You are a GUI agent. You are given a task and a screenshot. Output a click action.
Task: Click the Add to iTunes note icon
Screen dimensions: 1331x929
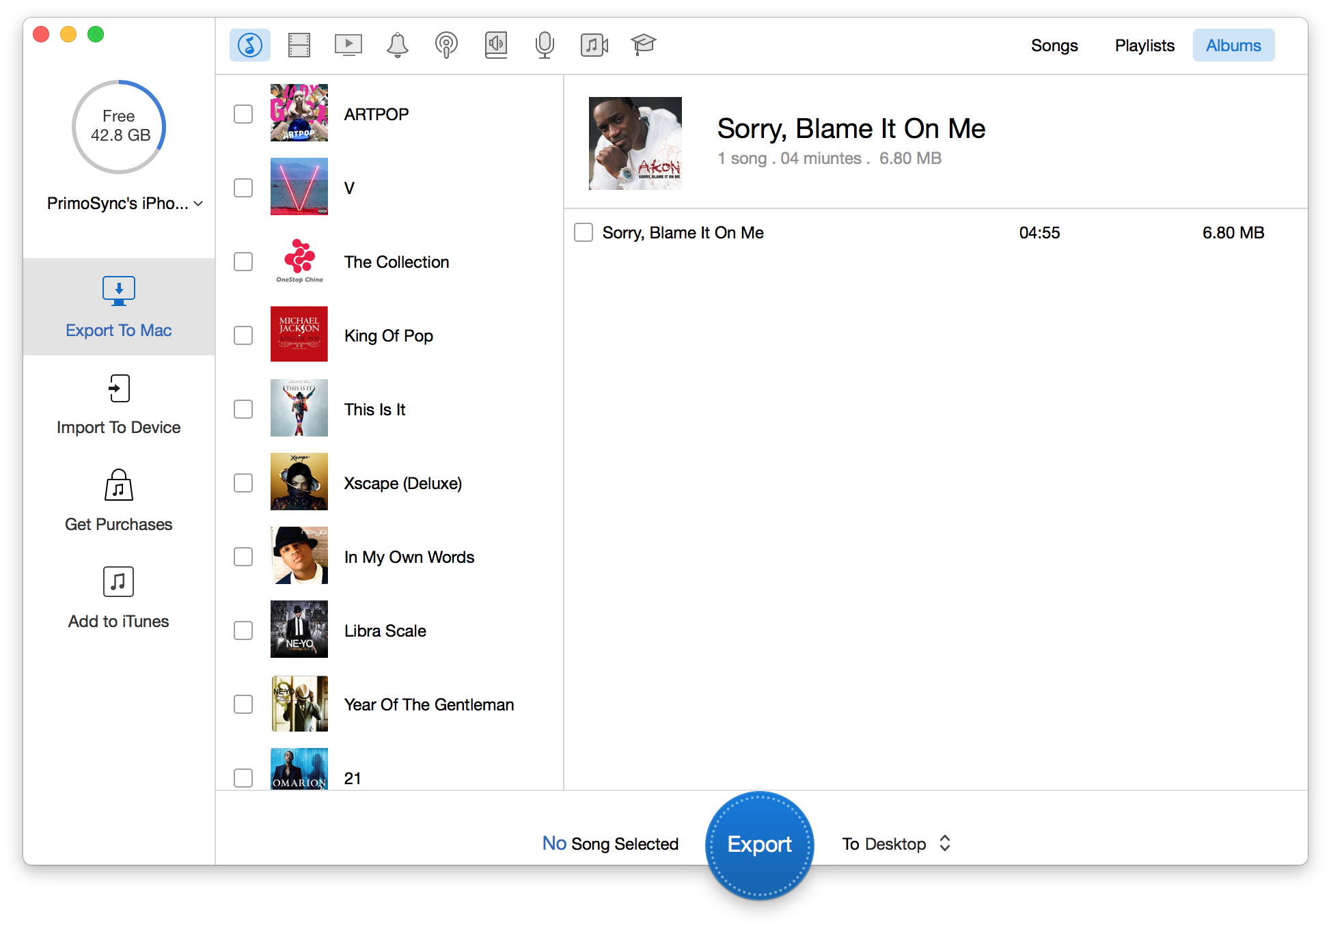point(119,582)
